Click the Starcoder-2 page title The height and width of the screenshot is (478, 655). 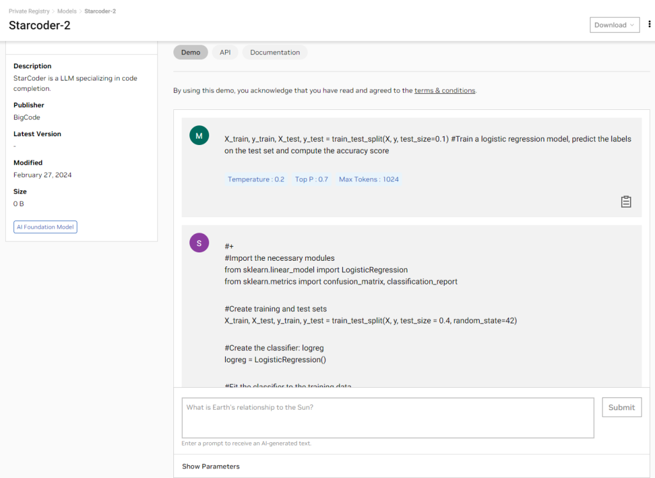40,26
